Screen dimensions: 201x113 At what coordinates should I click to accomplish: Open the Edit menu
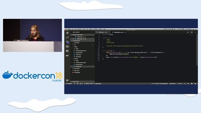point(75,29)
